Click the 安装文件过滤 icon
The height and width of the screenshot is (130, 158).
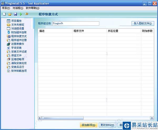[x=9, y=52]
